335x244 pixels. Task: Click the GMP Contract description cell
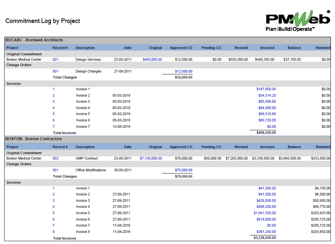pos(86,158)
